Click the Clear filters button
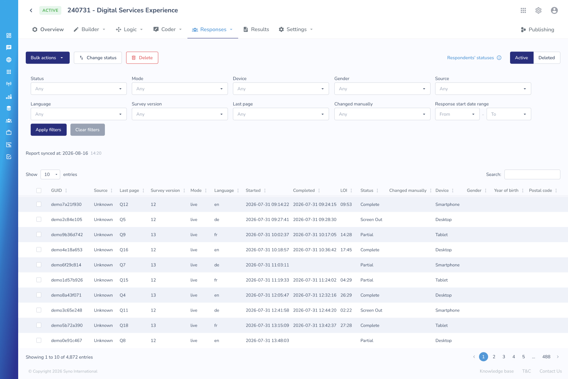The width and height of the screenshot is (568, 379). [87, 130]
